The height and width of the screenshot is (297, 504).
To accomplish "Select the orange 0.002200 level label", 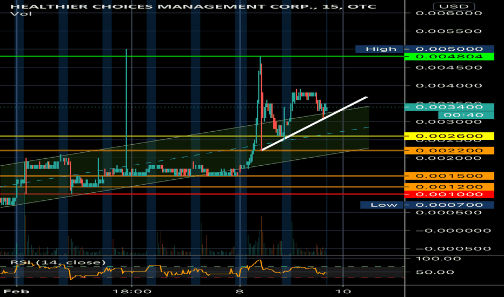I will pyautogui.click(x=449, y=151).
